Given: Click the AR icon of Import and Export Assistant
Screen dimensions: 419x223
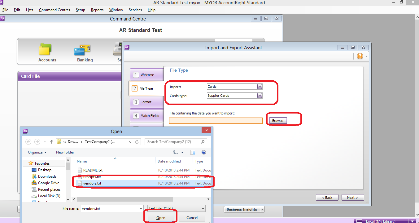Looking at the screenshot, I should coord(127,47).
